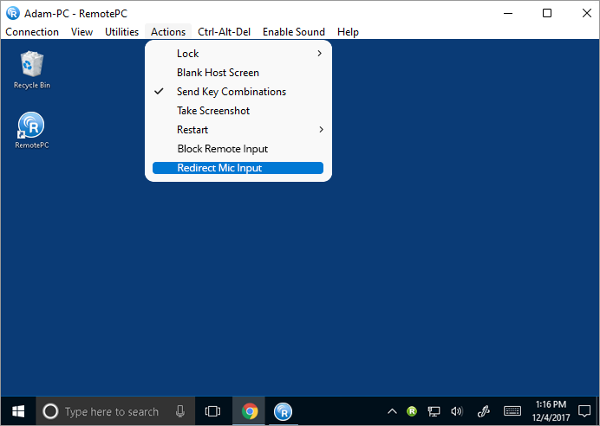The height and width of the screenshot is (426, 600).
Task: Open the Connection menu
Action: coord(32,32)
